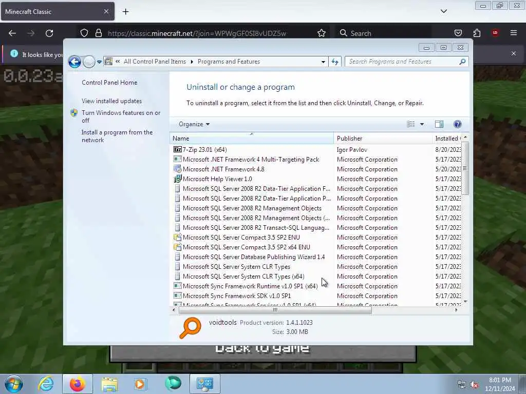The image size is (526, 394).
Task: Click the Microsoft Help Viewer 1.0 icon
Action: 177,179
